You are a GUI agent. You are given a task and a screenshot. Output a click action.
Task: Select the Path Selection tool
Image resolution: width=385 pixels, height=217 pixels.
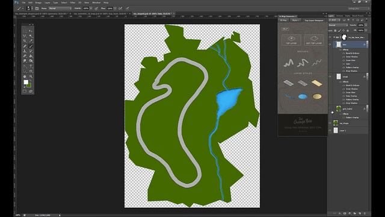pos(25,71)
